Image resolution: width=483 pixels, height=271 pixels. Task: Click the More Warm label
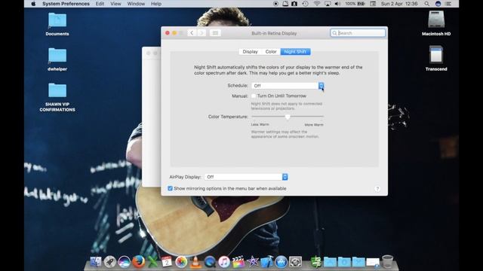[x=314, y=125]
